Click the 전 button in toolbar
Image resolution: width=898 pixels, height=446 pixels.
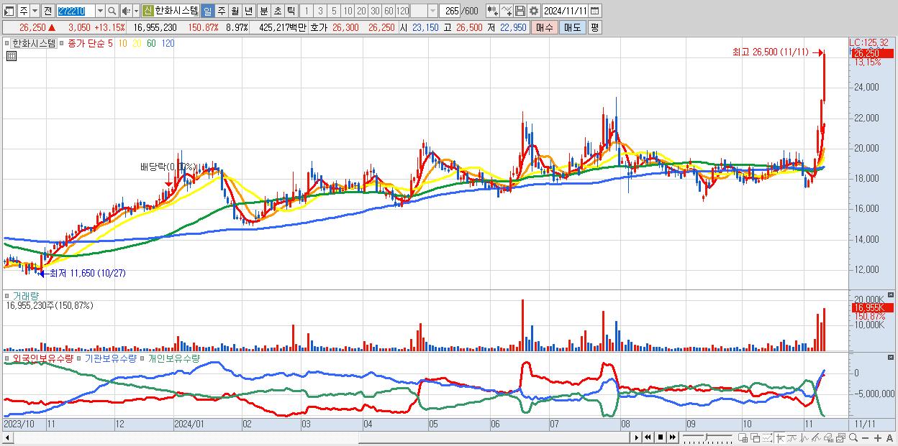(47, 11)
